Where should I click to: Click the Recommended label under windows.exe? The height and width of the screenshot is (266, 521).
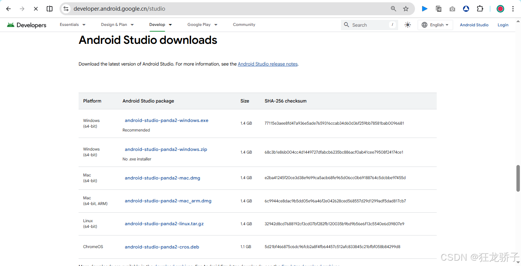coord(136,130)
